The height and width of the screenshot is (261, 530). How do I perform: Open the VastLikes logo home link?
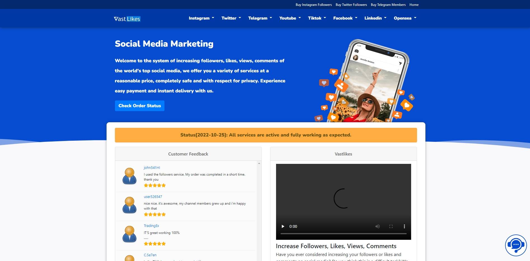click(127, 19)
